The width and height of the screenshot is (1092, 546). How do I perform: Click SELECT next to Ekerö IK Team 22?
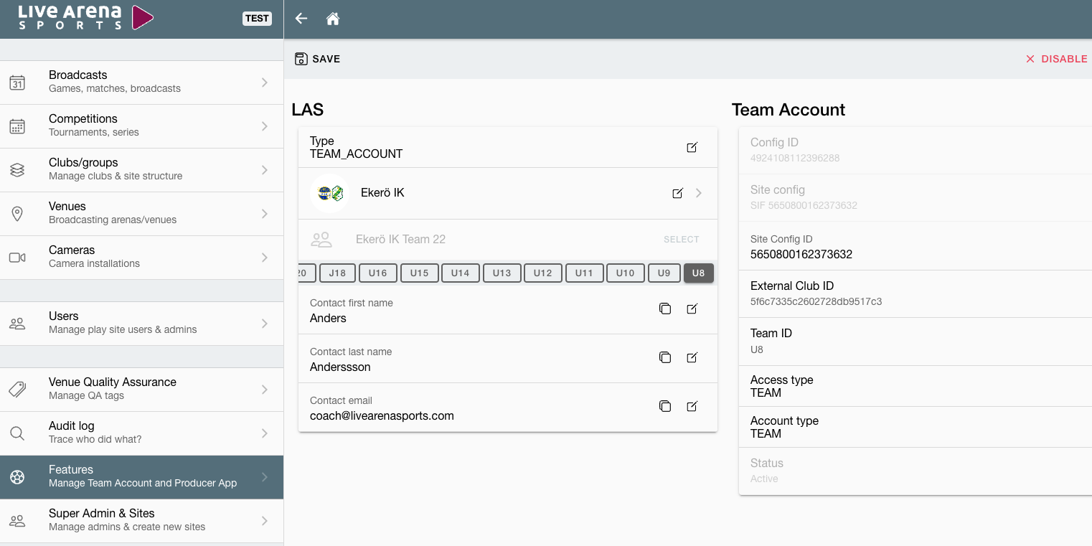click(681, 240)
